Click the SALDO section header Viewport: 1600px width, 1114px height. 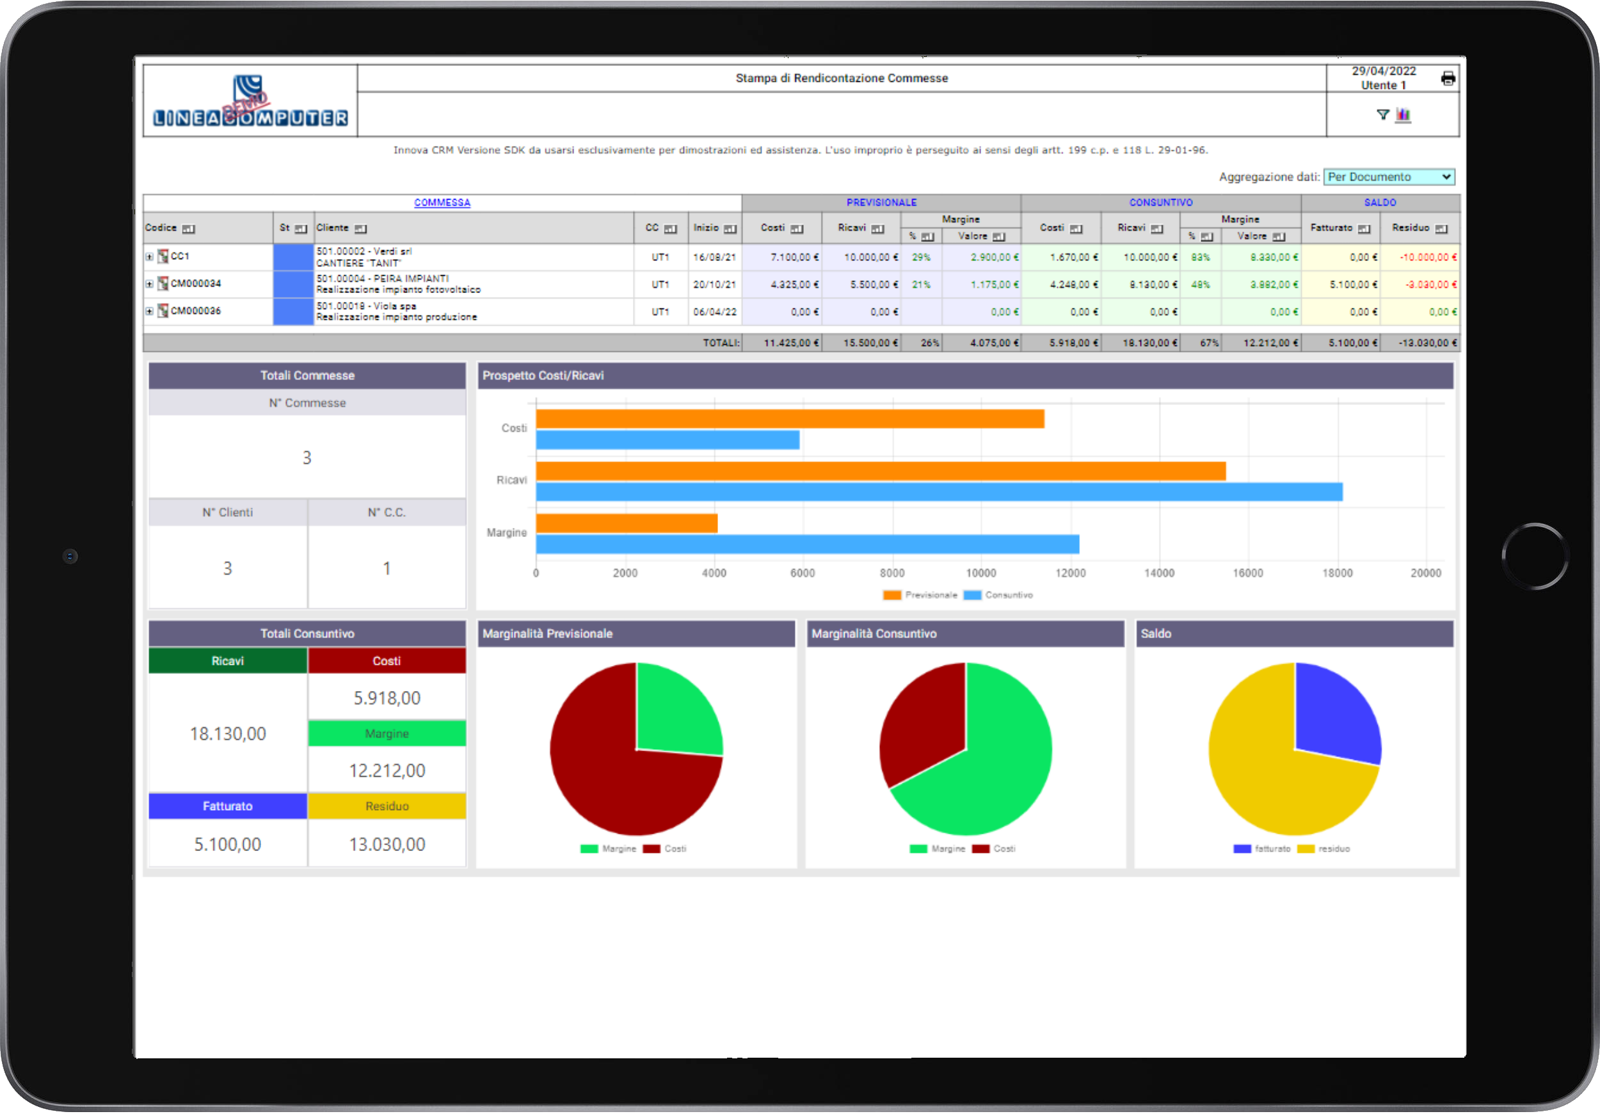coord(1380,203)
